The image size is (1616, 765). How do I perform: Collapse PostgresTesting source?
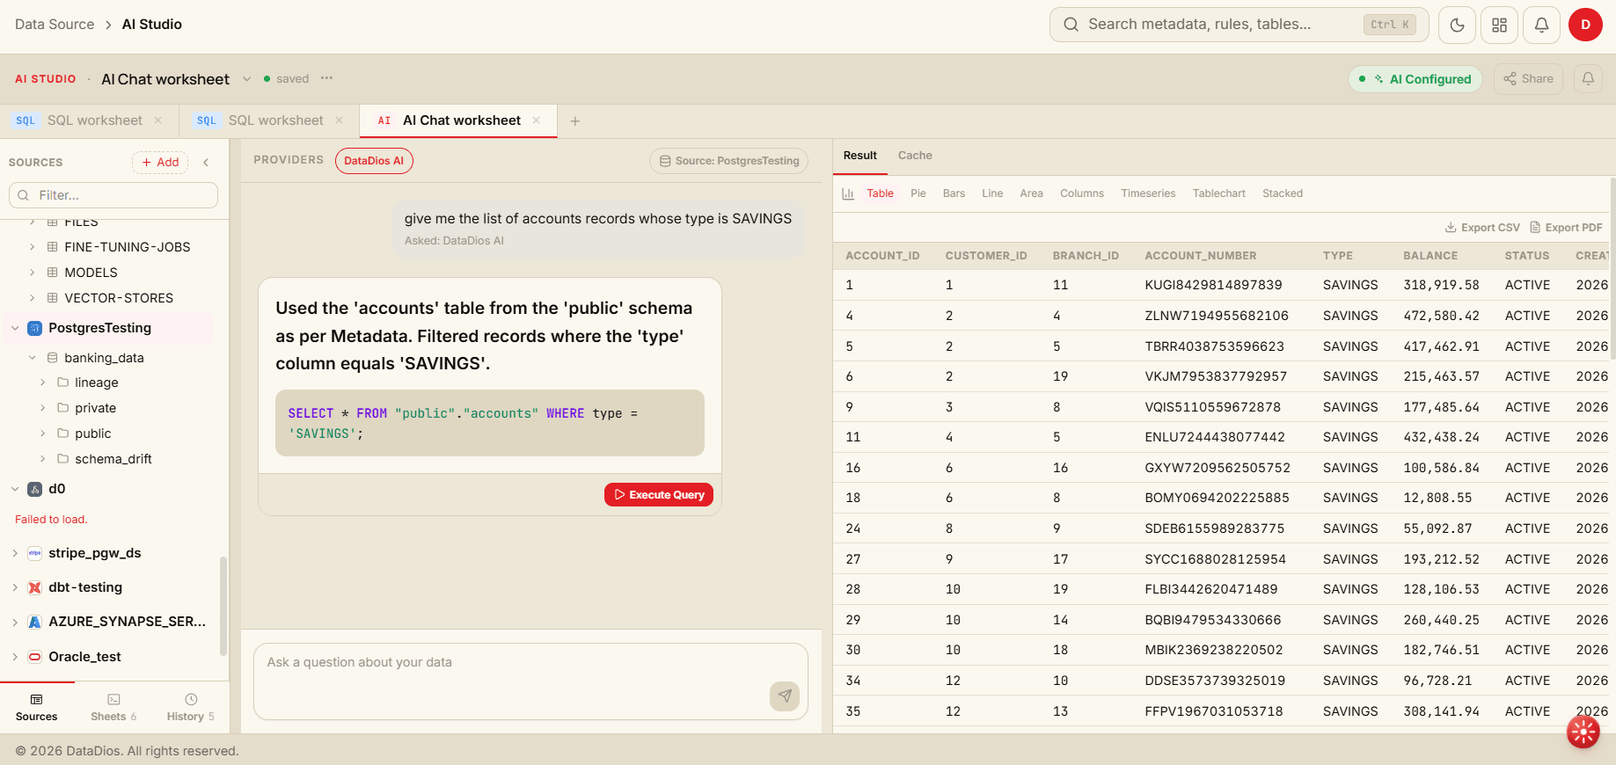[15, 328]
